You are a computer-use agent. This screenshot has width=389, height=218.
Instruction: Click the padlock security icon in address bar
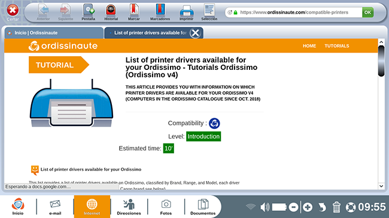point(235,13)
